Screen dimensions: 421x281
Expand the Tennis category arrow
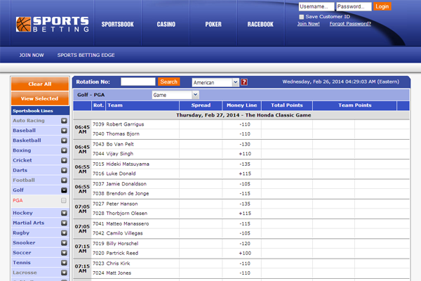64,263
